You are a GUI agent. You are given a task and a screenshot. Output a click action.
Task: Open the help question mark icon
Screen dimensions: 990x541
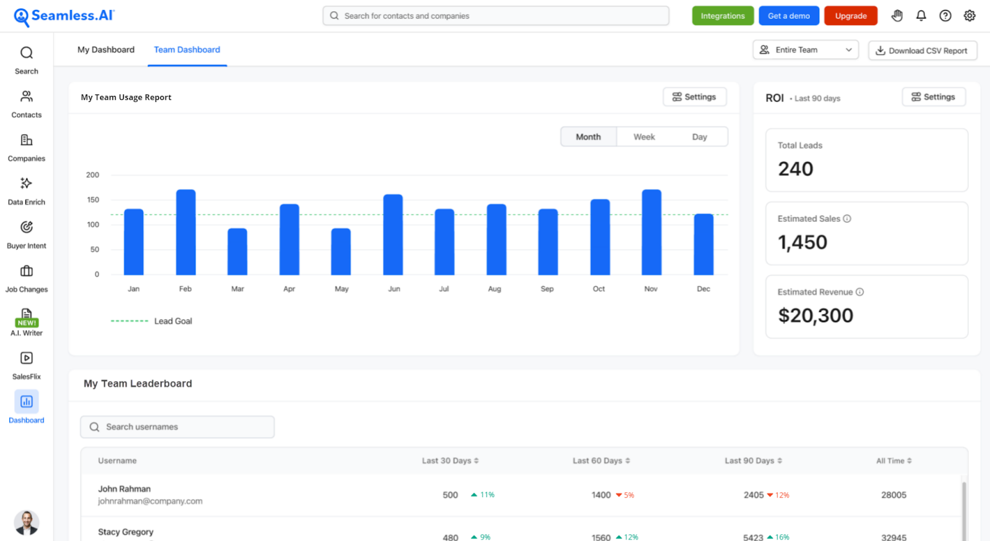945,16
